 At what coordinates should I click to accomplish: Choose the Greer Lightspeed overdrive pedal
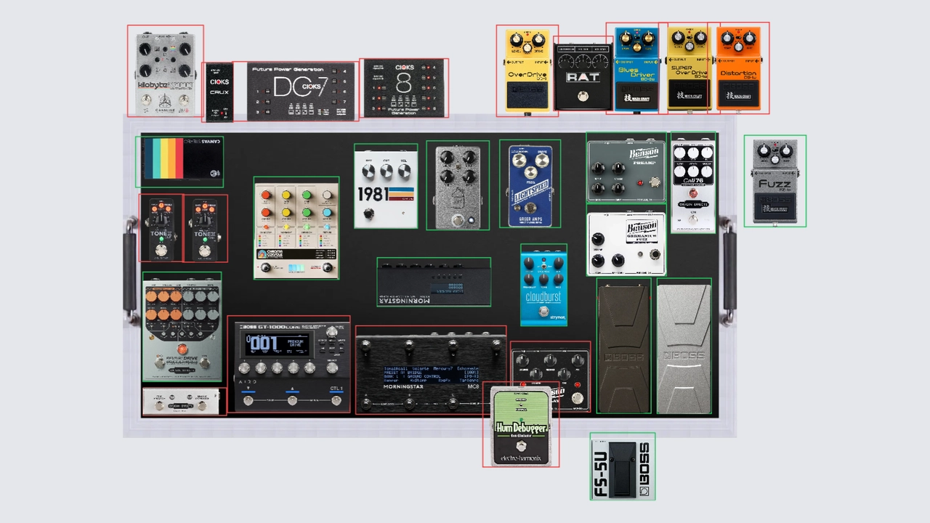click(x=530, y=184)
